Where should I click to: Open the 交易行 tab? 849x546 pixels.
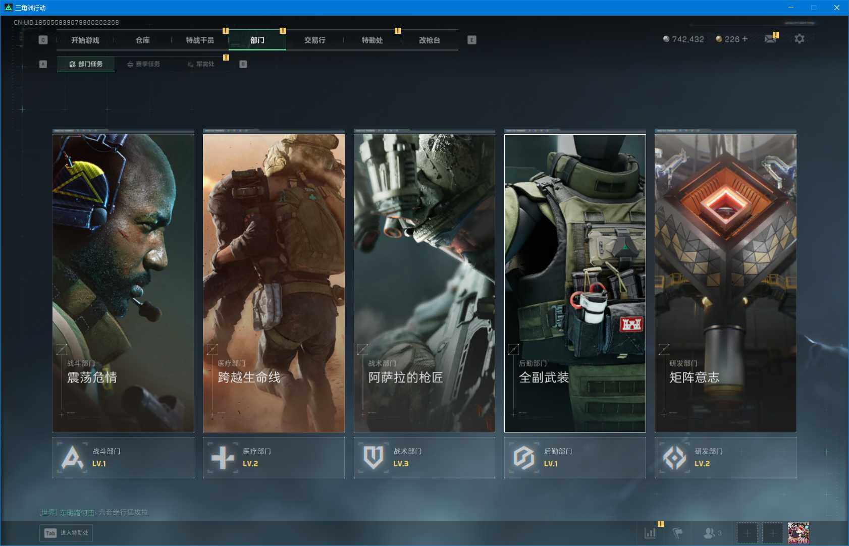pos(314,40)
